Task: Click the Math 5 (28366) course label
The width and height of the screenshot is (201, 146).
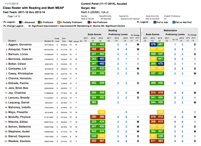Action: tap(95, 12)
